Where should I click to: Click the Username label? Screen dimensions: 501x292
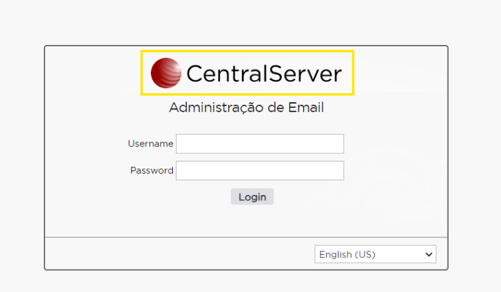coord(150,143)
